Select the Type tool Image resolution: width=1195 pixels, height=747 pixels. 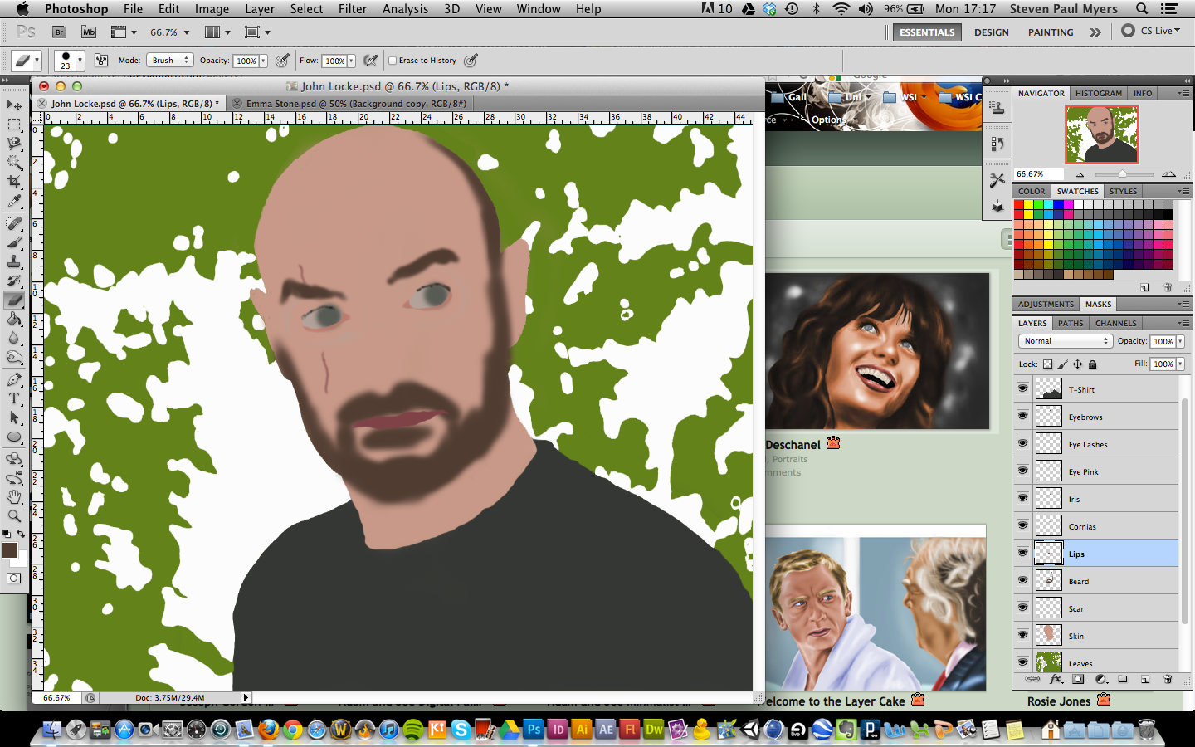(x=14, y=398)
